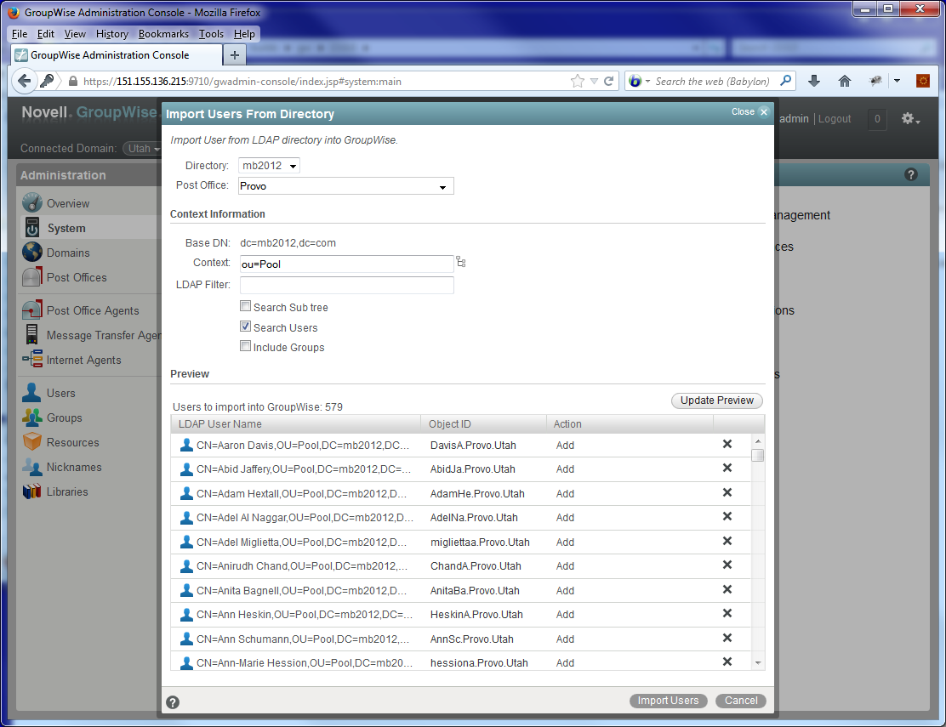Remove Ann Schumann from the import list

(727, 639)
